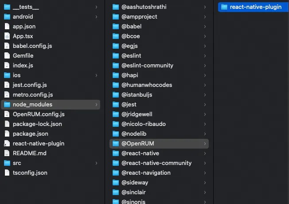
Task: Click the @OpenRUM folder icon
Action: click(x=116, y=144)
